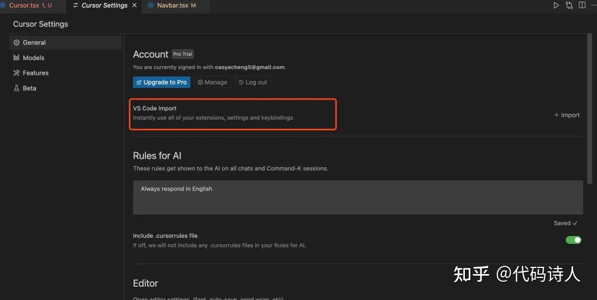Click the 'Editor' section heading
This screenshot has width=597, height=300.
coord(145,283)
